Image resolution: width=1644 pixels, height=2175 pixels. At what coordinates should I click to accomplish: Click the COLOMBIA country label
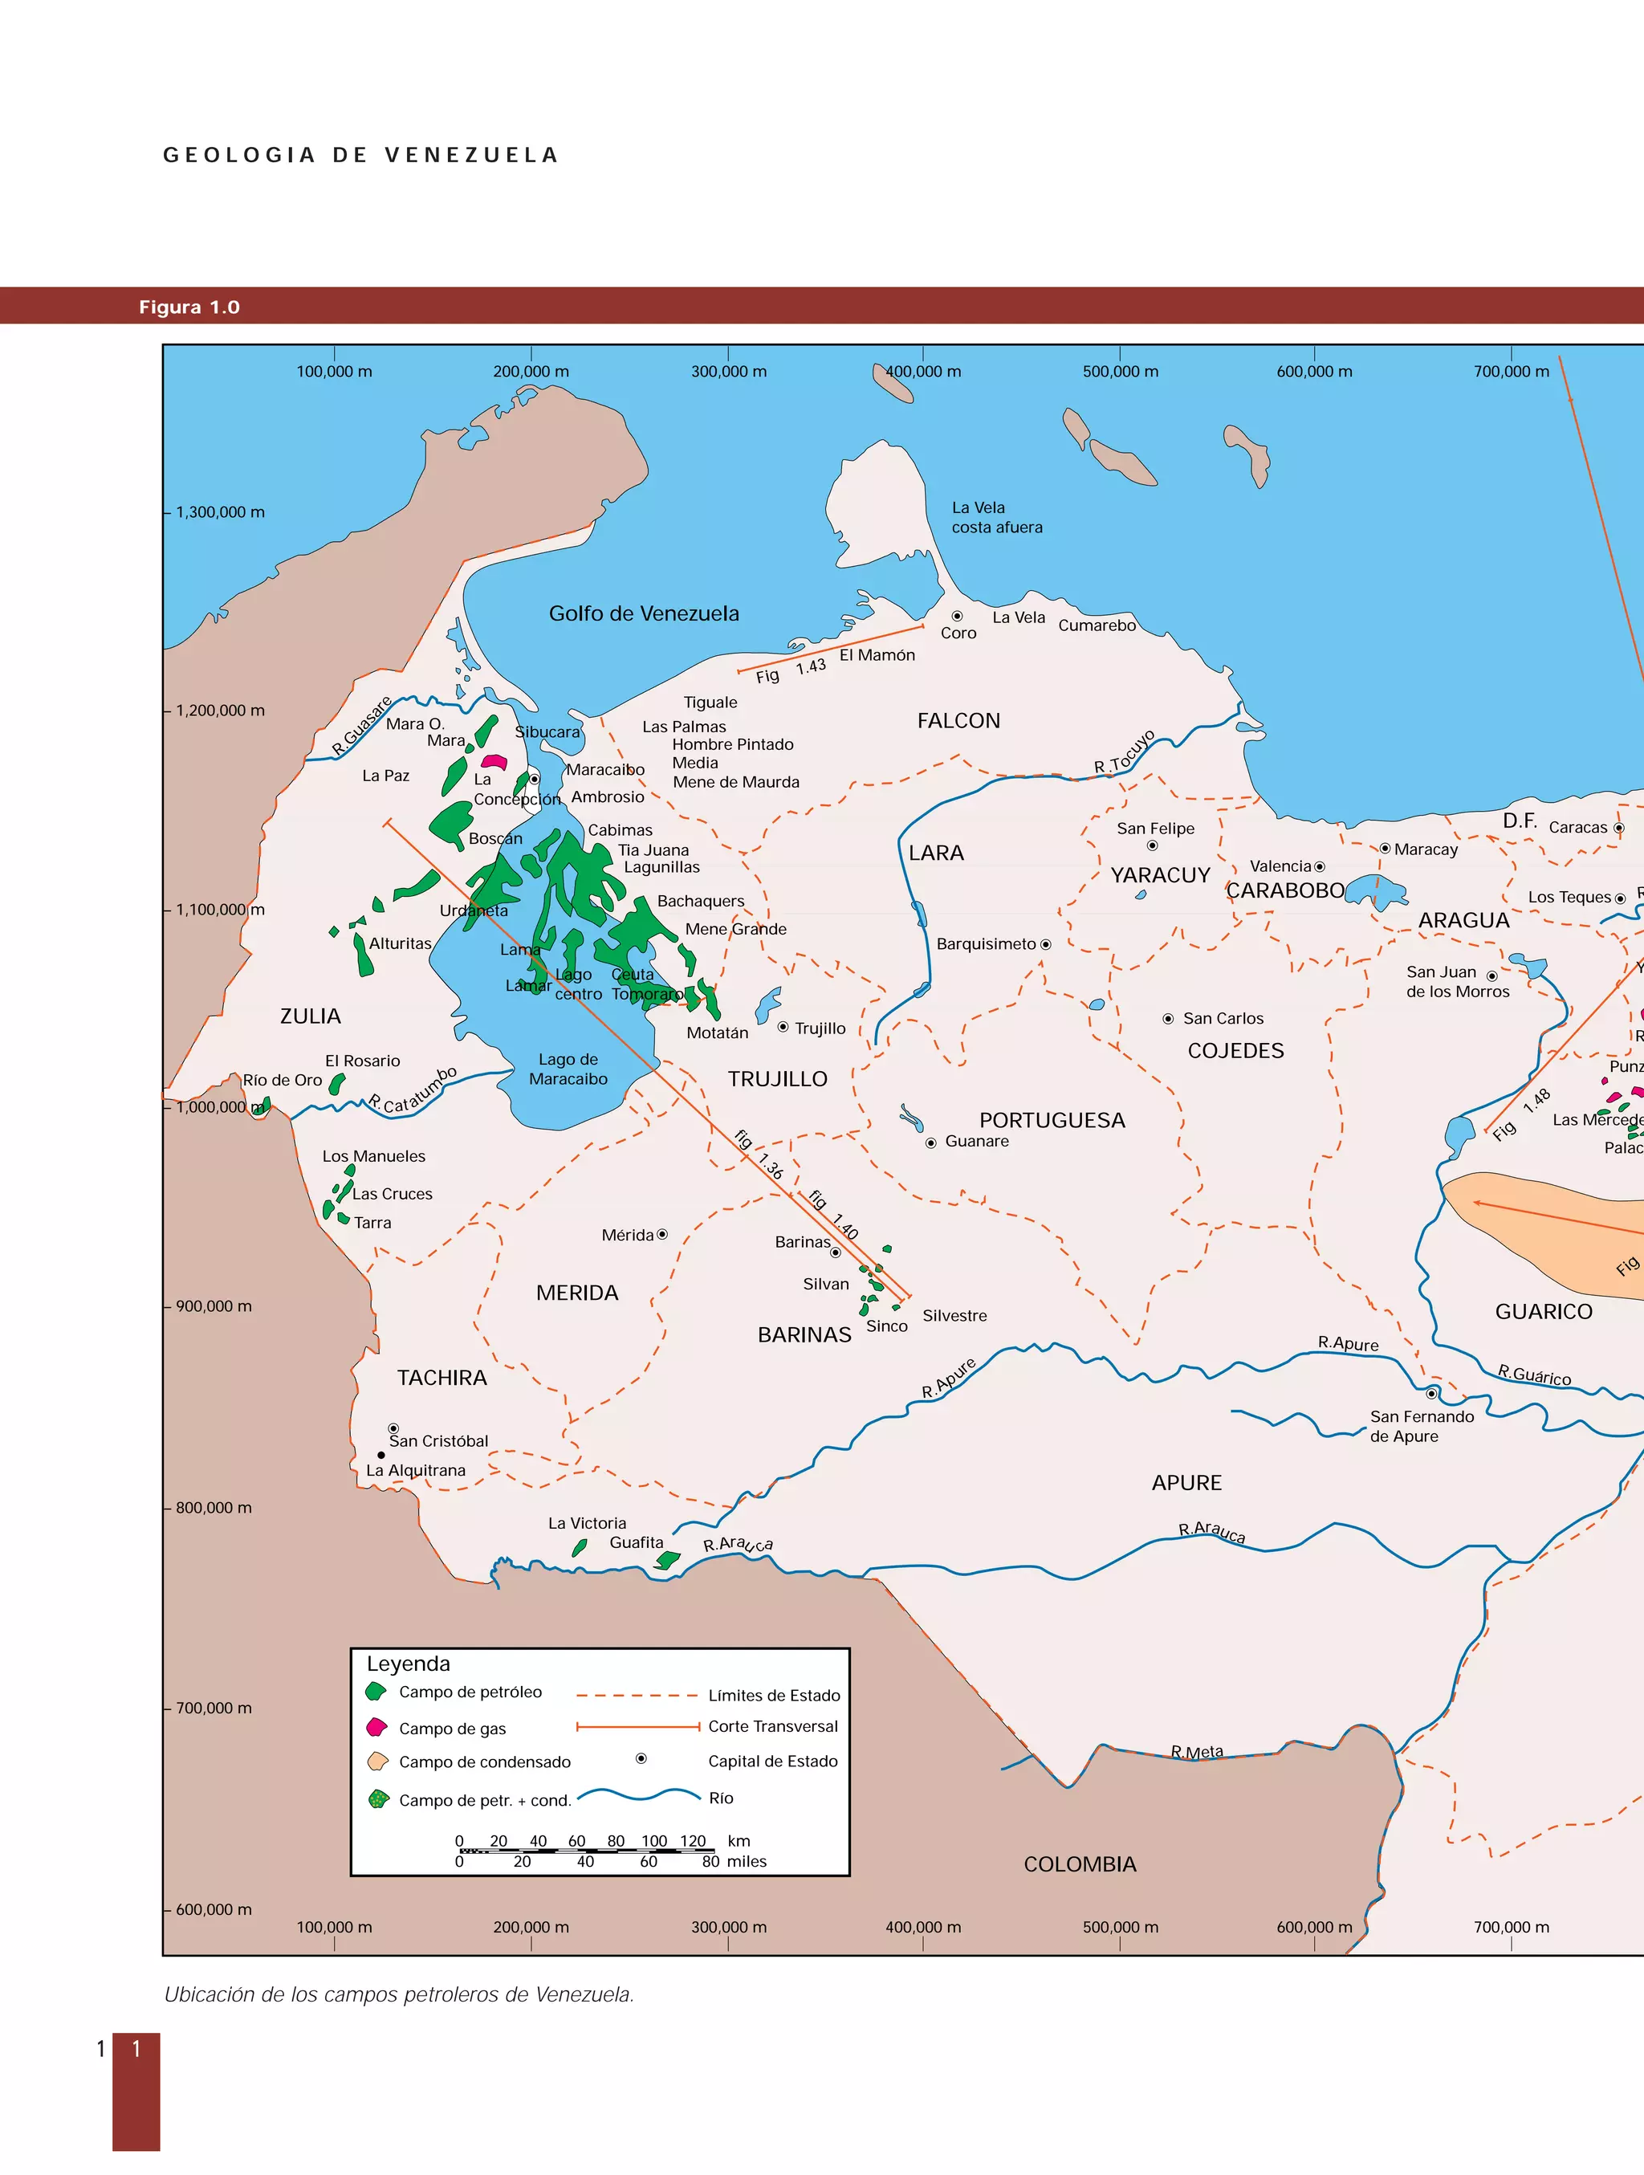pos(1080,1864)
